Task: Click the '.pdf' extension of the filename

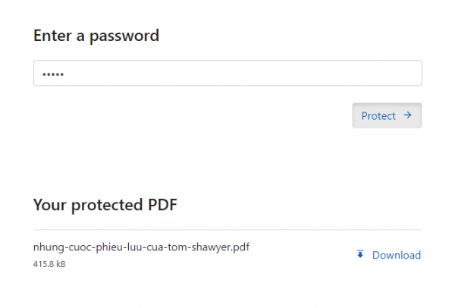Action: coord(240,247)
